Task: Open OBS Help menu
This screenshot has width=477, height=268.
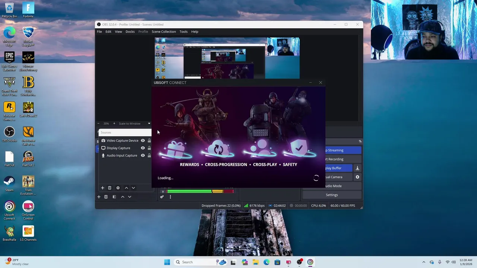Action: [x=195, y=32]
